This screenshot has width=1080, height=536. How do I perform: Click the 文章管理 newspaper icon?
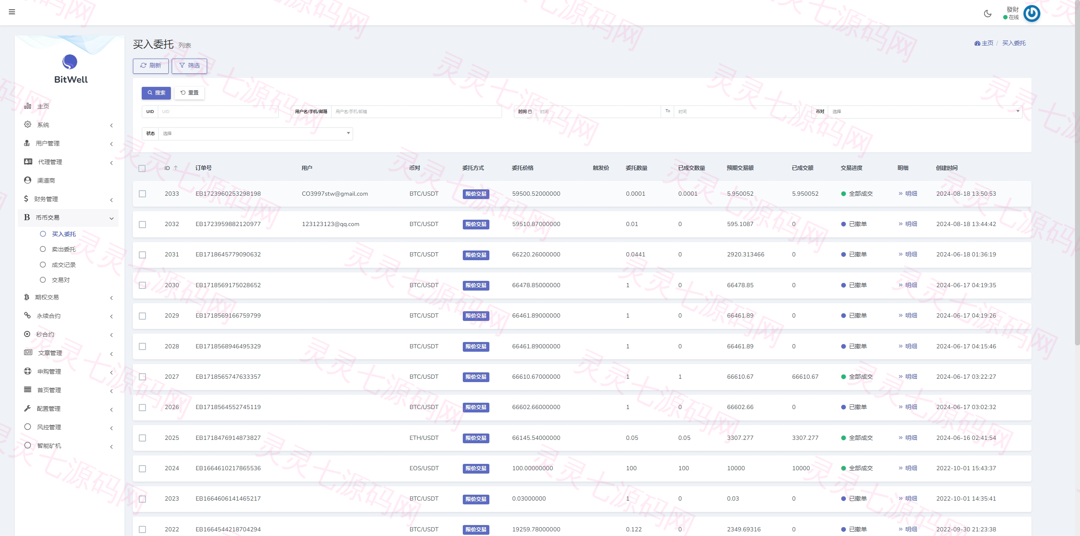28,353
